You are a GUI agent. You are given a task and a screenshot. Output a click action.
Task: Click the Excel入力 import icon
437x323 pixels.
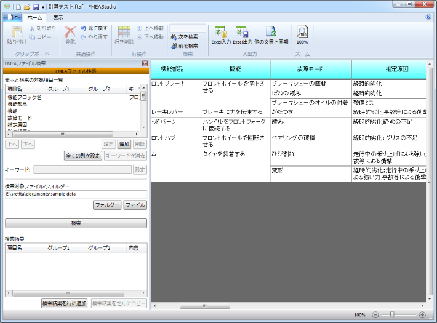[x=220, y=32]
